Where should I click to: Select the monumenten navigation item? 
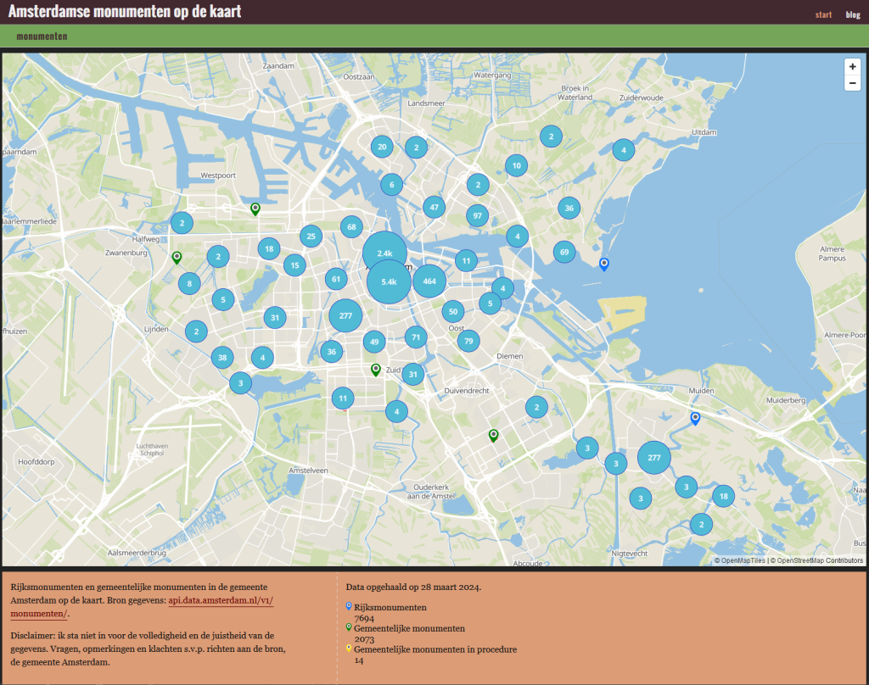42,36
